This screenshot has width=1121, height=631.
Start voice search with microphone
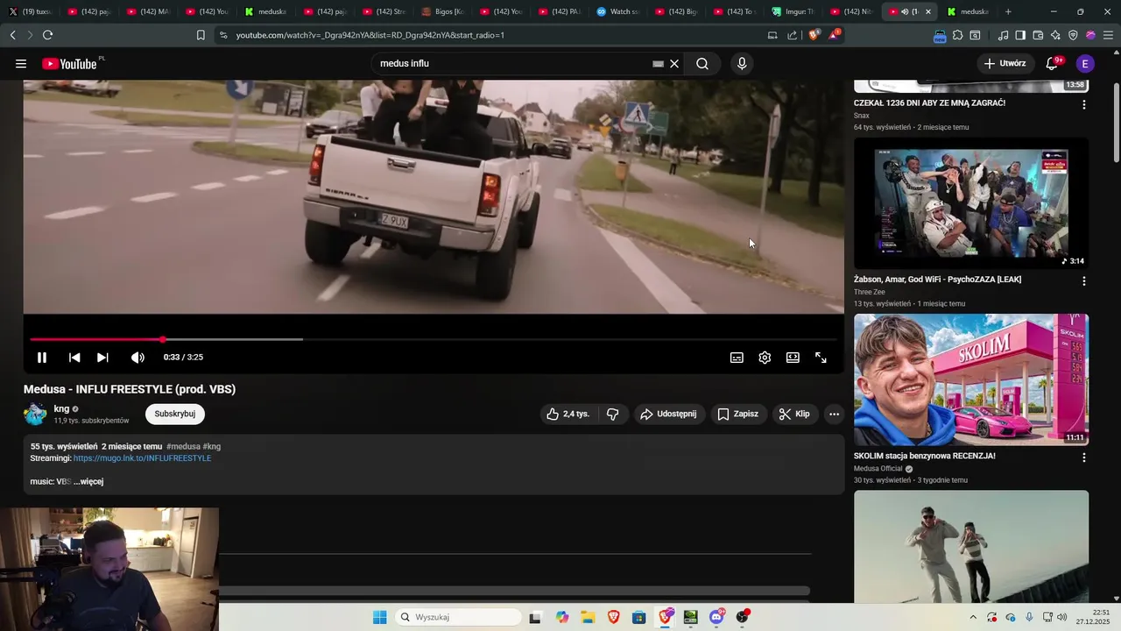click(742, 64)
